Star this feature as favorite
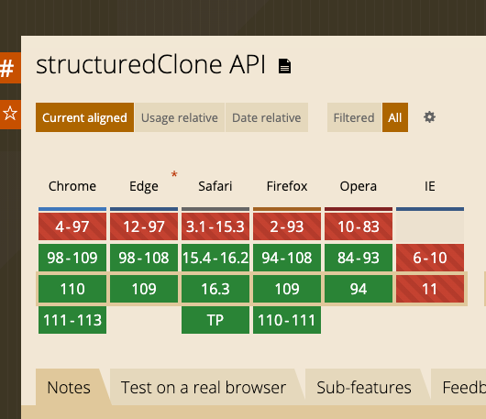 coord(9,114)
